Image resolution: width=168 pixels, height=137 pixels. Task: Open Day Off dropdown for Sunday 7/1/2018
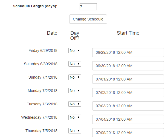pyautogui.click(x=75, y=77)
